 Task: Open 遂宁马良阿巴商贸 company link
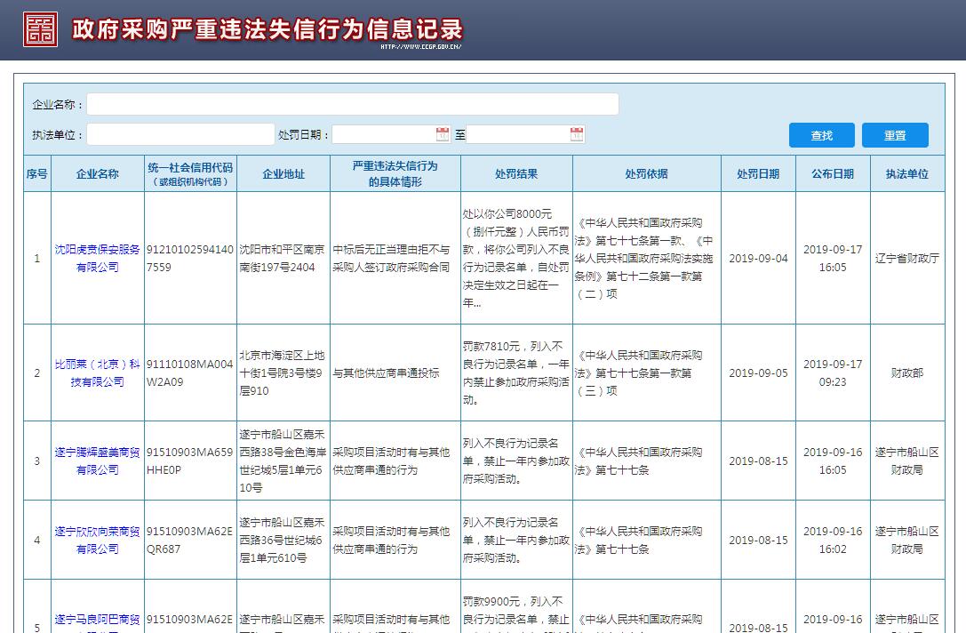tap(97, 619)
